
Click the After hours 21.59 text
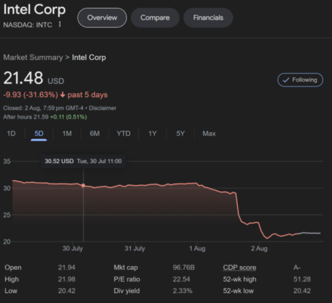tap(26, 117)
